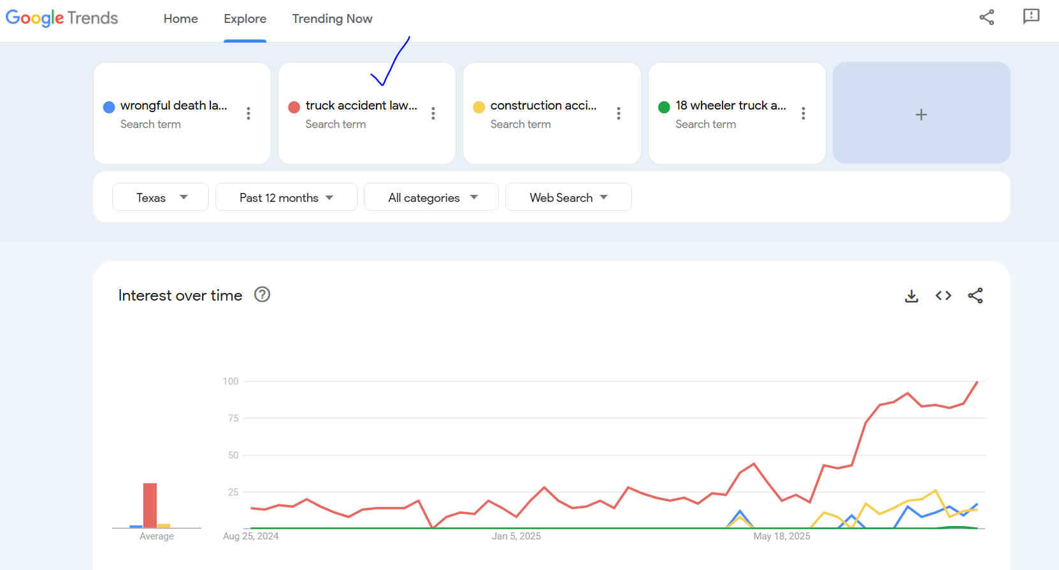
Task: Open the send feedback icon
Action: [x=1031, y=17]
